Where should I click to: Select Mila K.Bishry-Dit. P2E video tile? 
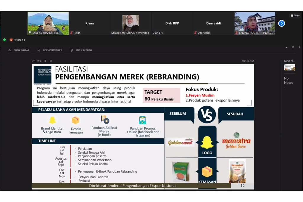coord(48,23)
